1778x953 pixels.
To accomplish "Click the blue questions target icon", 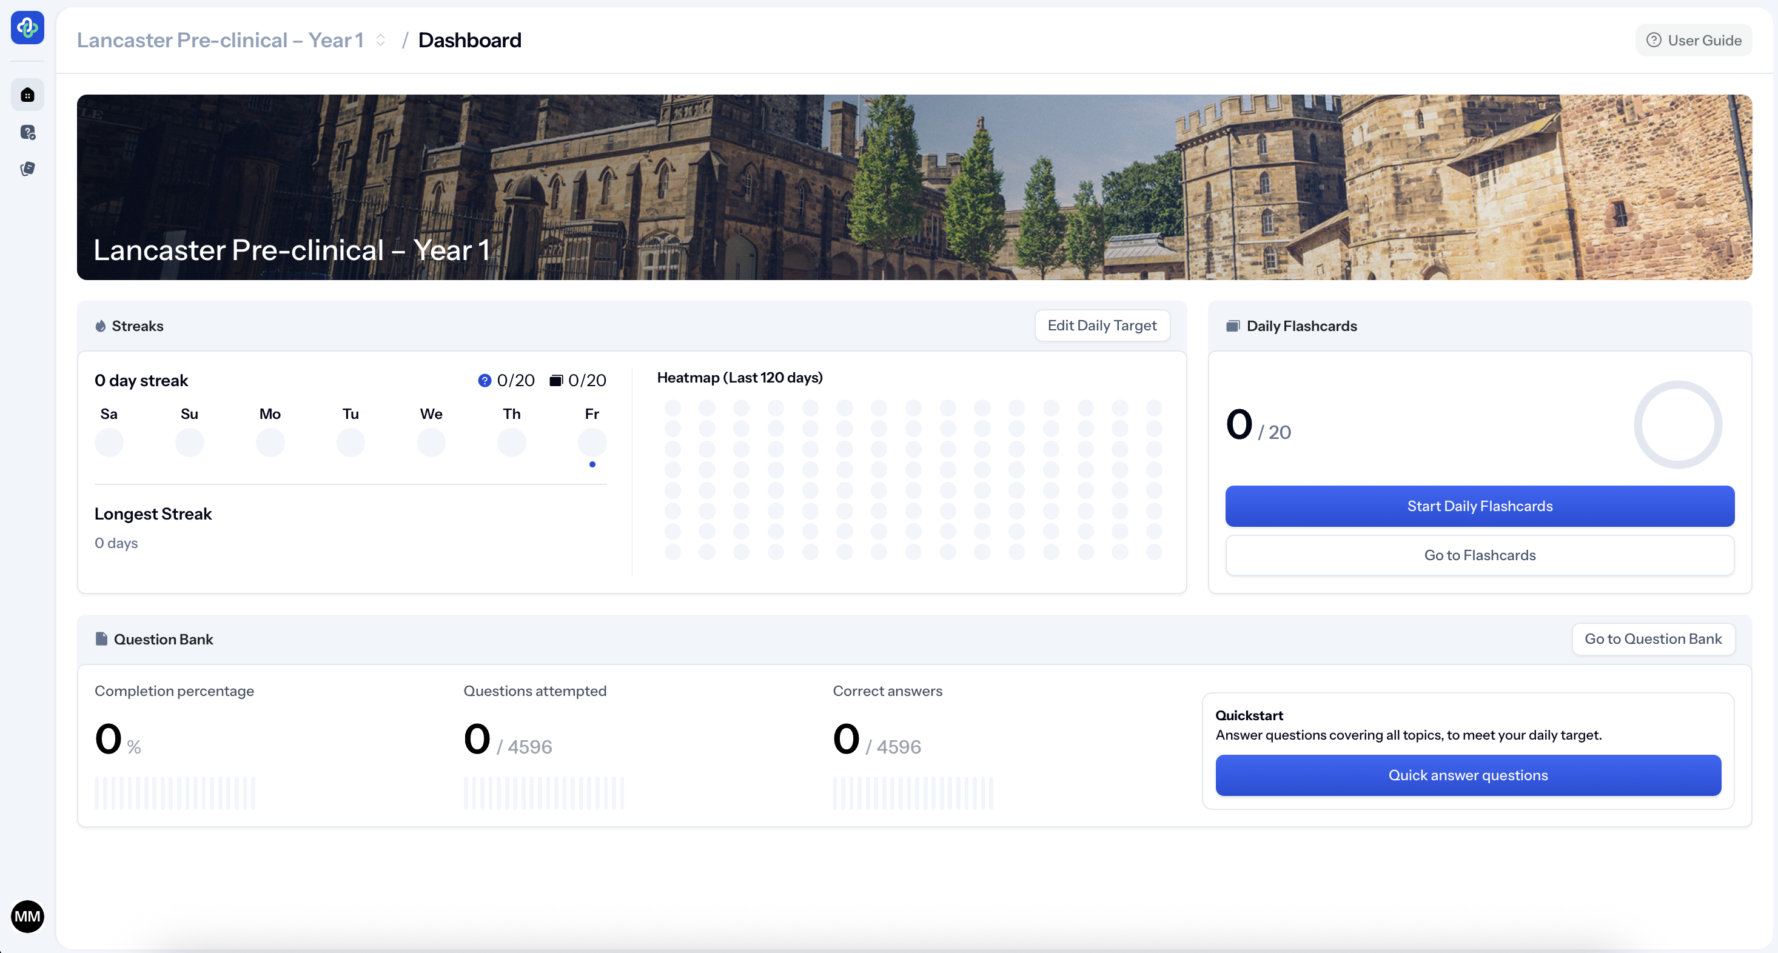I will click(485, 380).
